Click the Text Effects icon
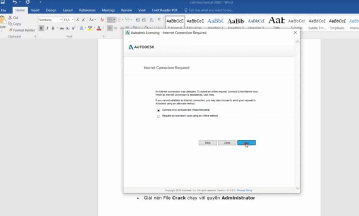 [x=81, y=28]
